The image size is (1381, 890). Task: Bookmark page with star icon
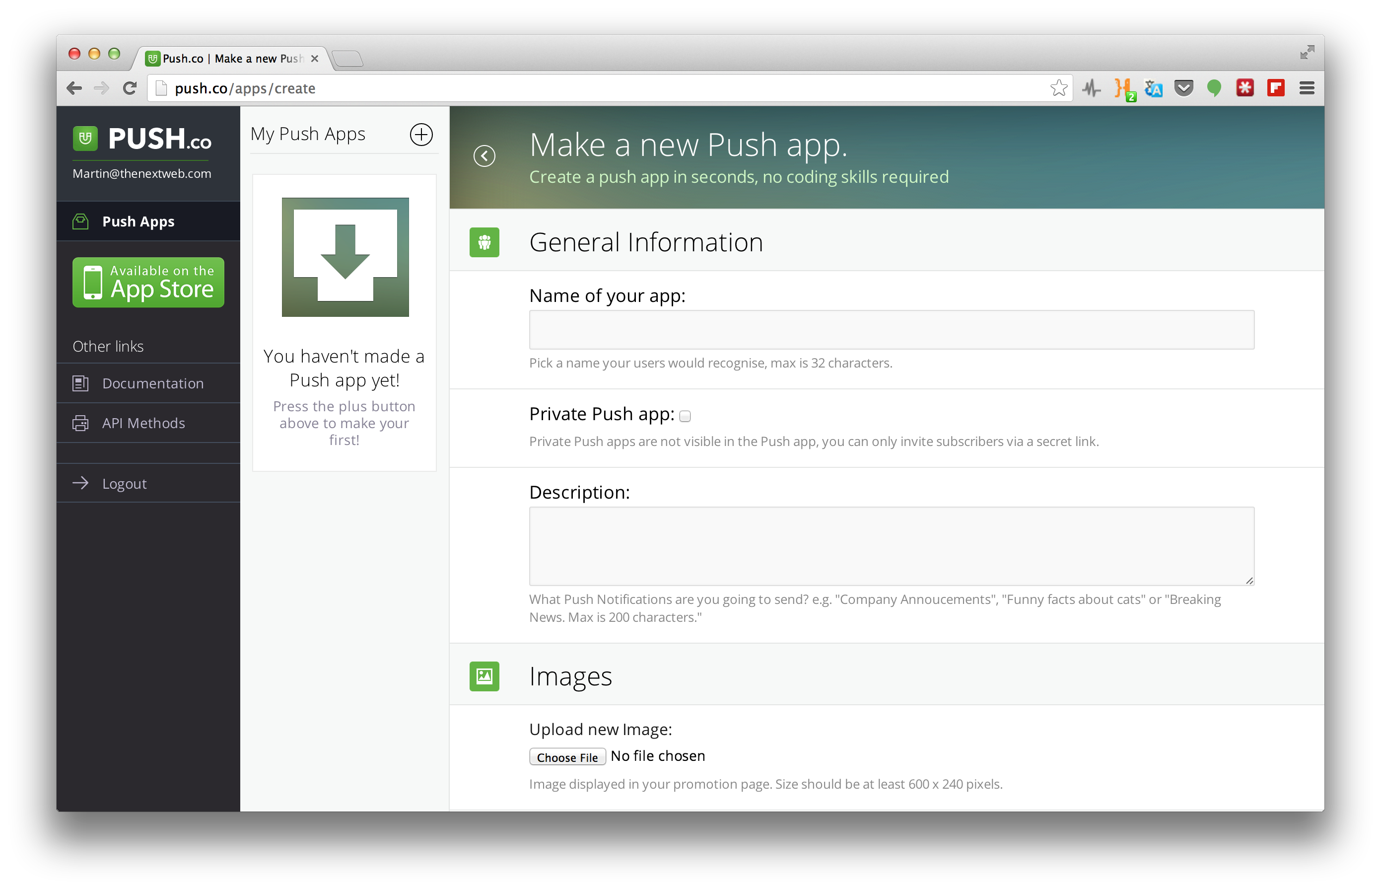click(1059, 88)
